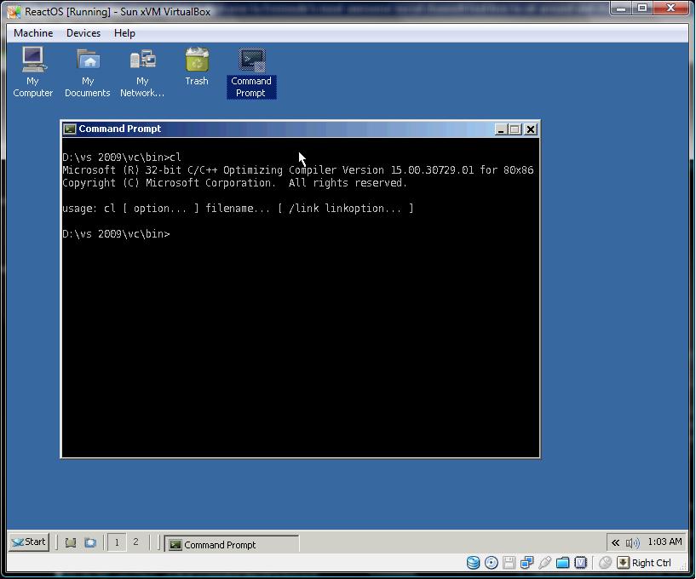Viewport: 696px width, 579px height.
Task: Expand hidden tray icons with double chevron
Action: [615, 542]
